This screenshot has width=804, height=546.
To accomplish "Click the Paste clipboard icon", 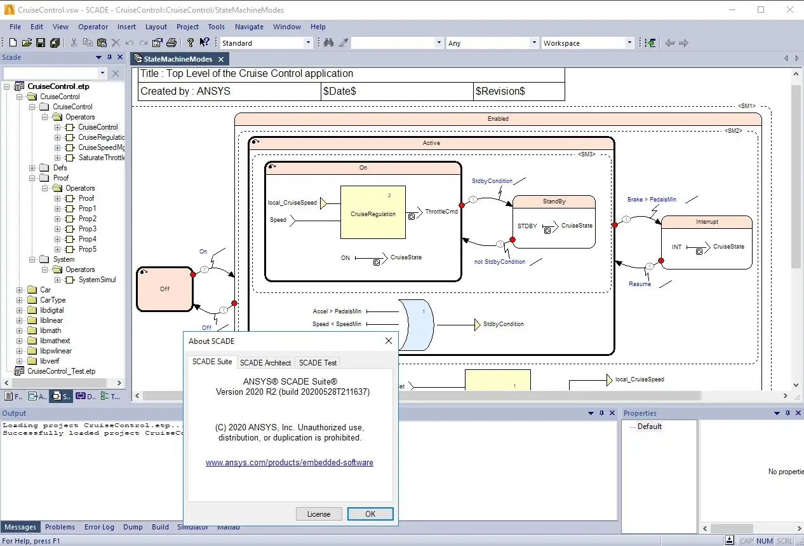I will pos(102,43).
